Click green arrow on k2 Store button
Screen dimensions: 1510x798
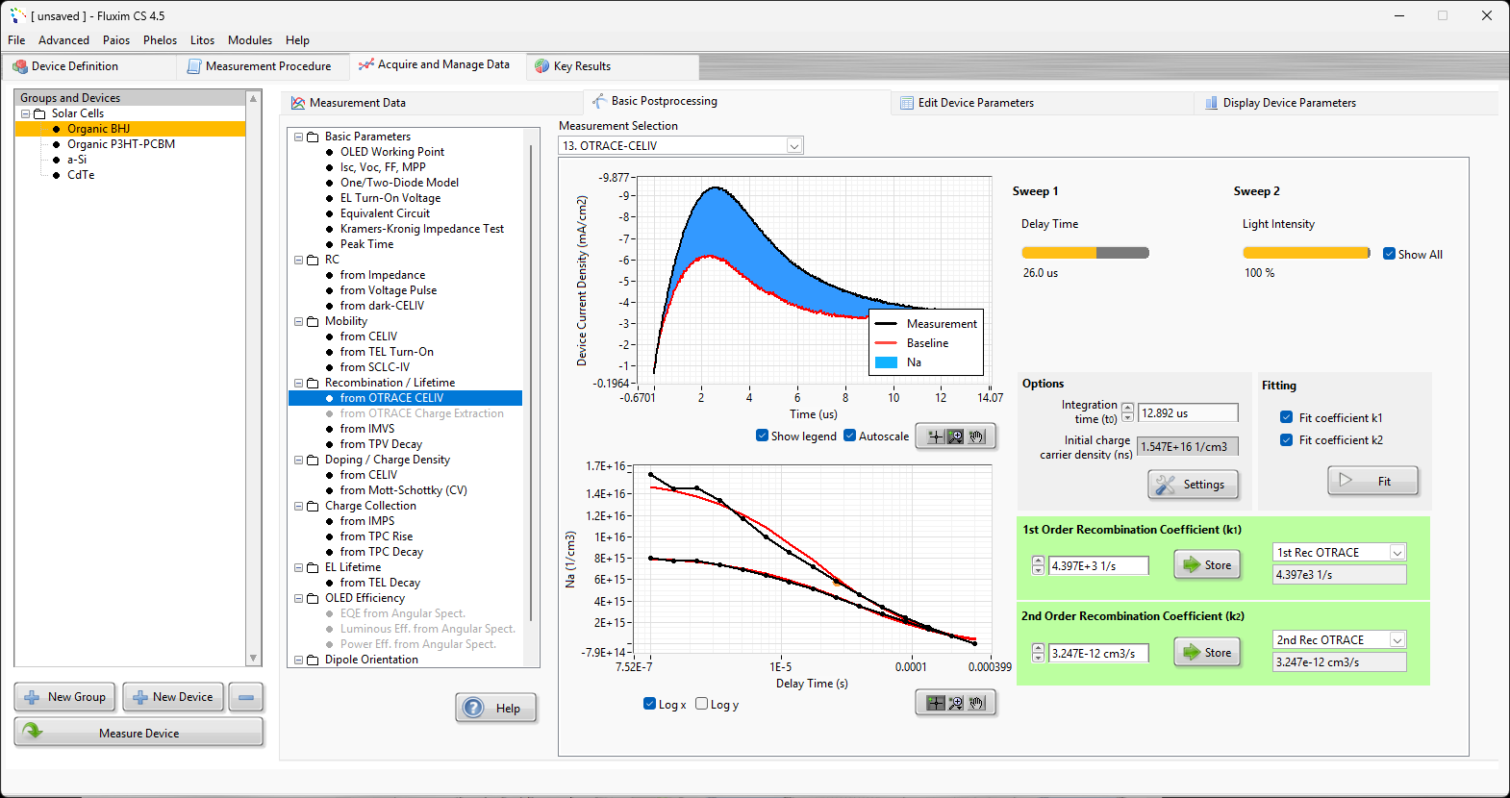click(1192, 652)
